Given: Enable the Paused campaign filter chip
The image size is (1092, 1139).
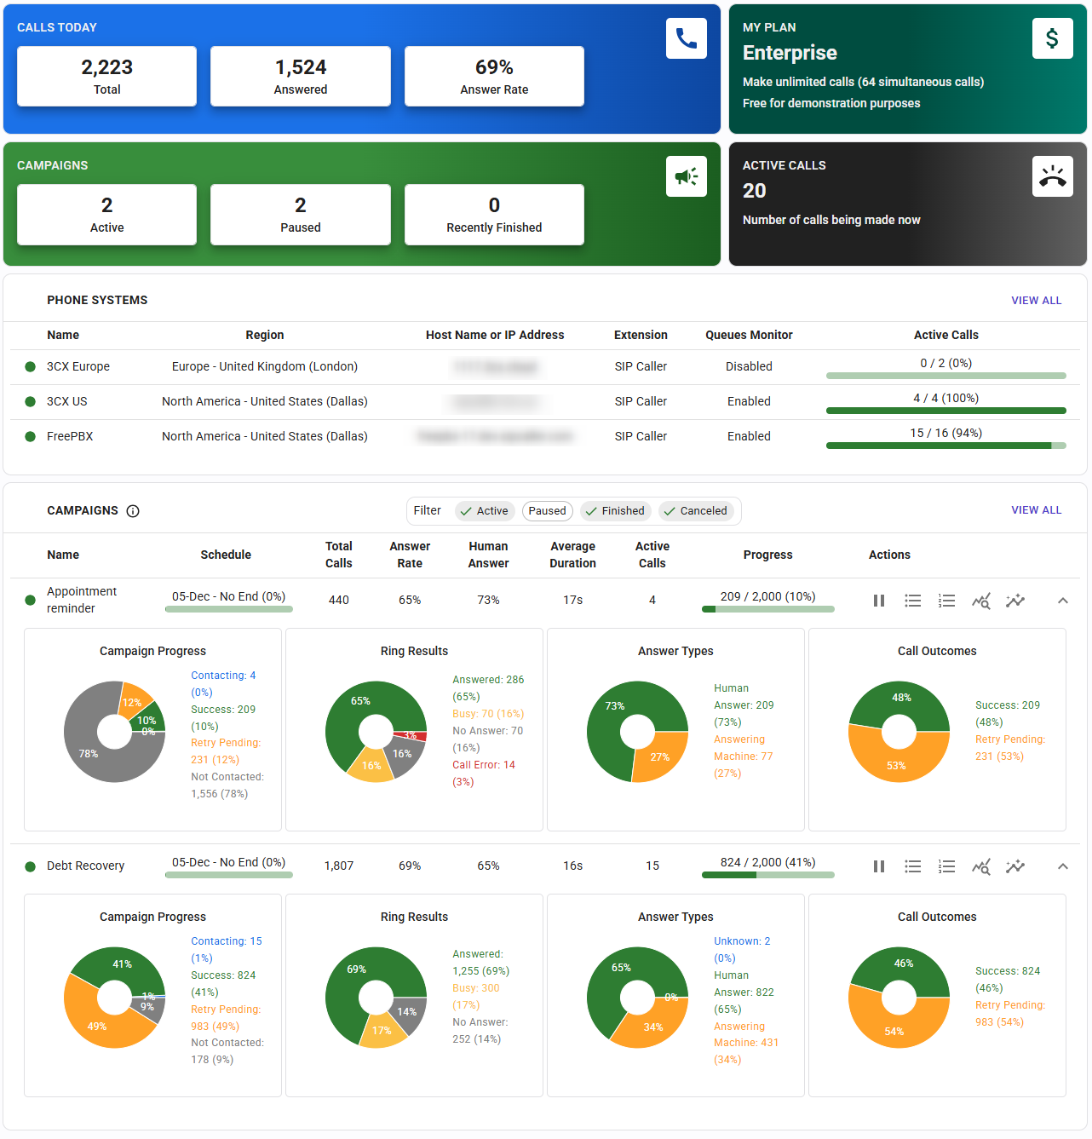Looking at the screenshot, I should click(547, 511).
